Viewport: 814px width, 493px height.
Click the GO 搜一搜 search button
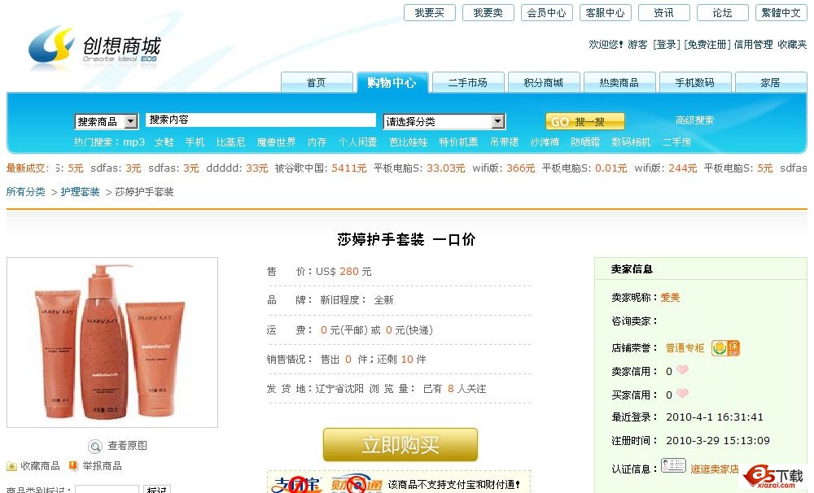click(x=585, y=121)
